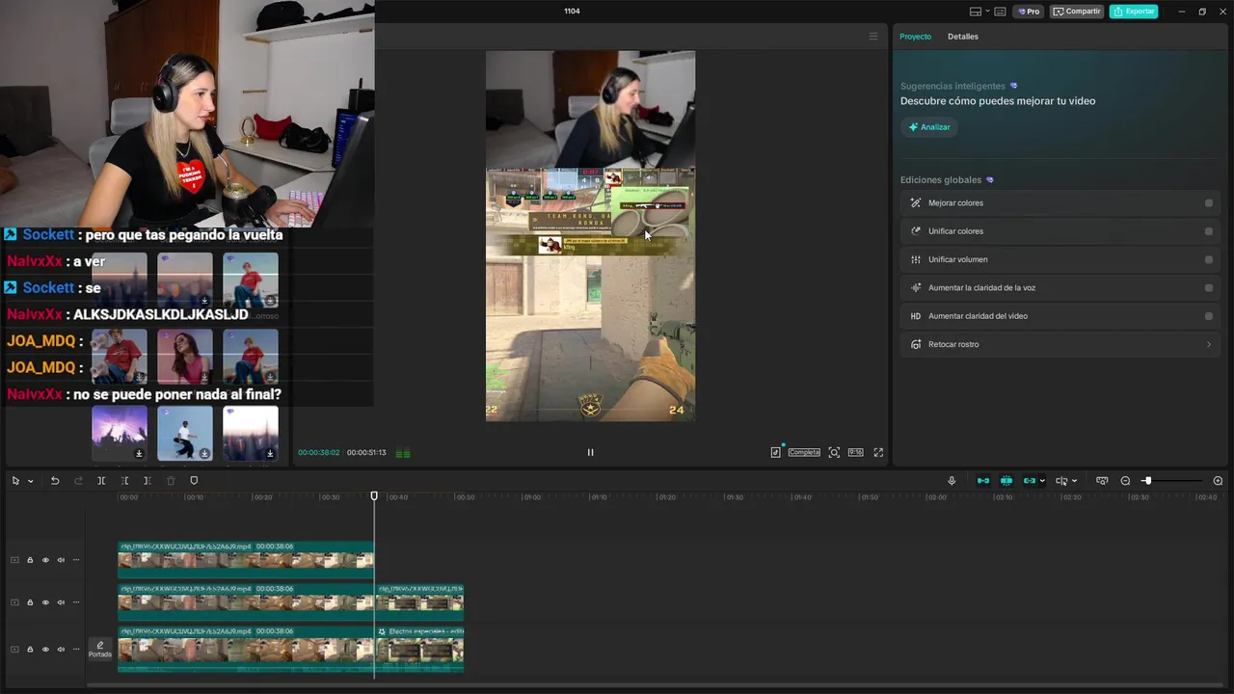Pause the preview playback
Screen dimensions: 1234x694
click(x=590, y=452)
